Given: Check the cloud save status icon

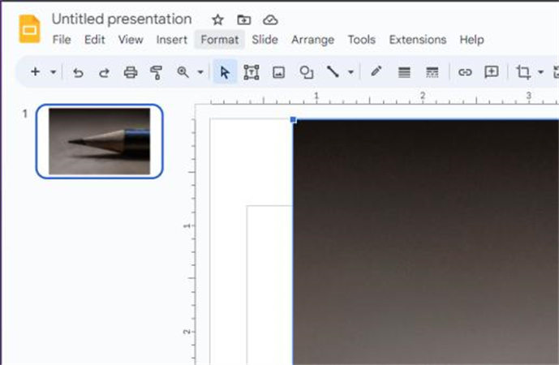Looking at the screenshot, I should (x=270, y=19).
